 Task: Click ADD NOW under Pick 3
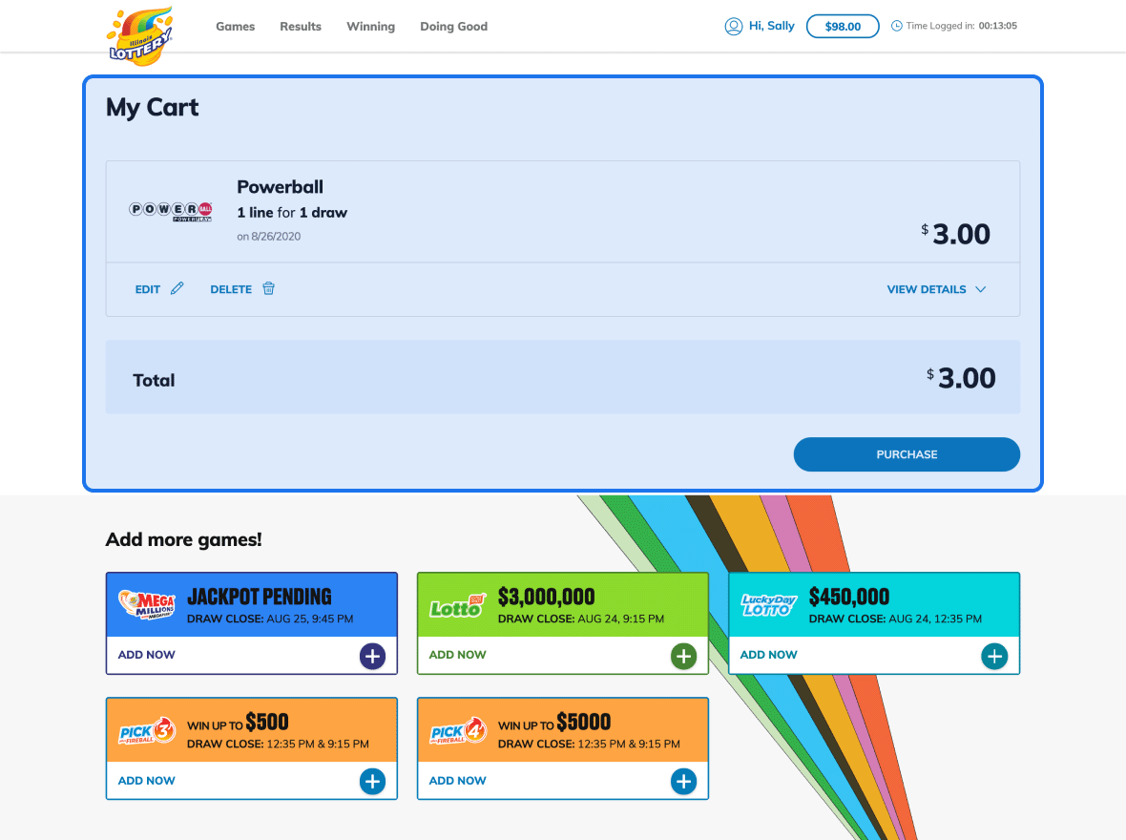click(147, 781)
